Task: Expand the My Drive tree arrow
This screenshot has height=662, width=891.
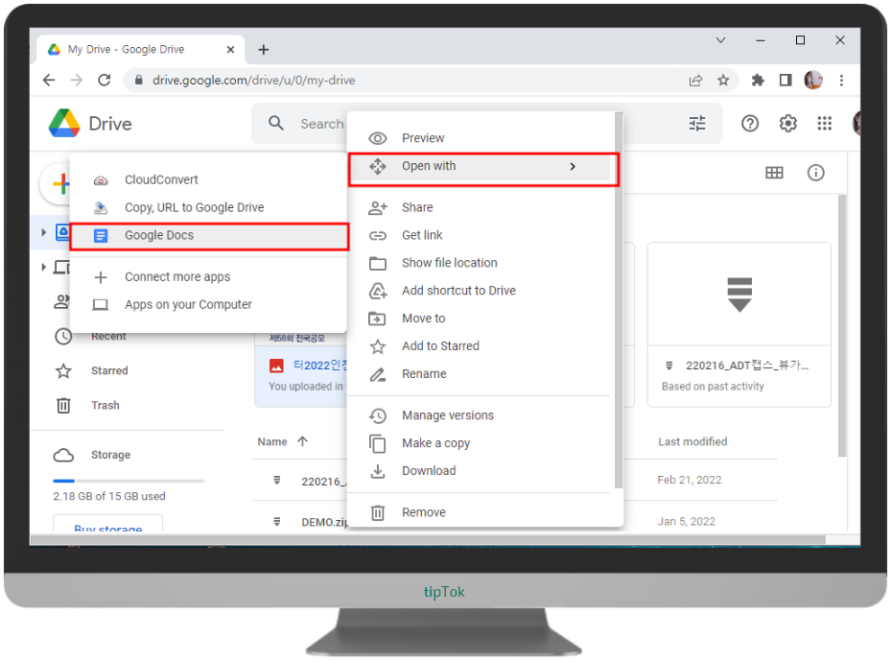Action: (43, 232)
